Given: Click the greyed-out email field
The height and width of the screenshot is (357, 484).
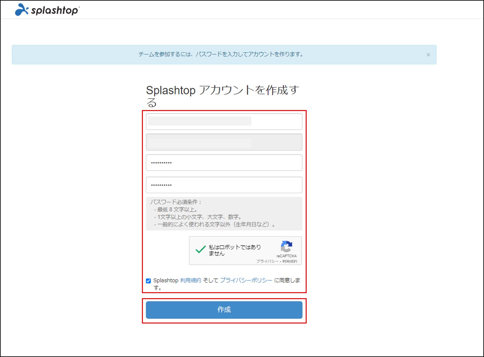Looking at the screenshot, I should point(224,142).
